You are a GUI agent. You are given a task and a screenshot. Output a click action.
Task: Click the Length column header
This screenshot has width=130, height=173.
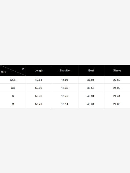coord(39,70)
